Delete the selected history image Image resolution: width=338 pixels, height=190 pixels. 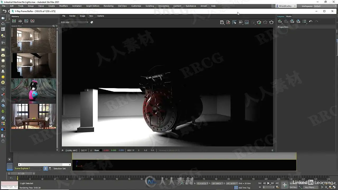(32, 21)
